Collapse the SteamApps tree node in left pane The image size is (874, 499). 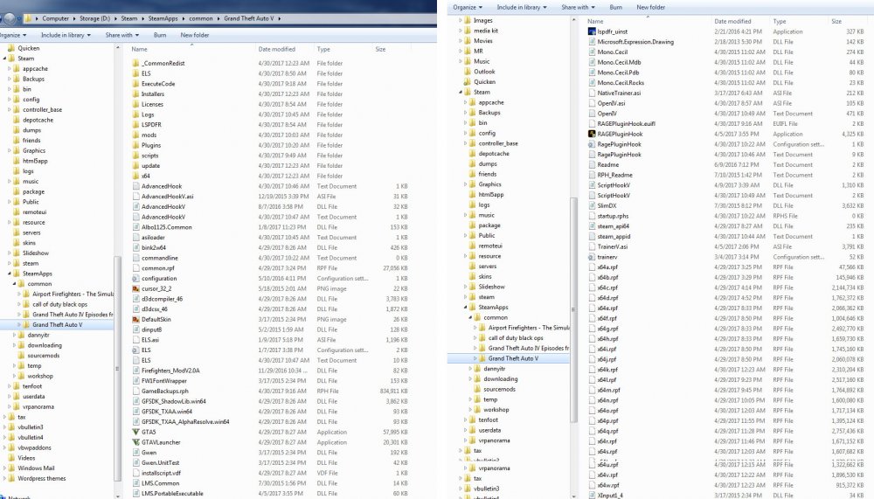(10, 274)
